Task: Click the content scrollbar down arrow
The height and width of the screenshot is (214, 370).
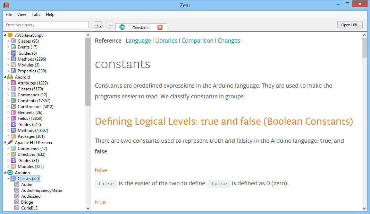Action: pyautogui.click(x=364, y=208)
